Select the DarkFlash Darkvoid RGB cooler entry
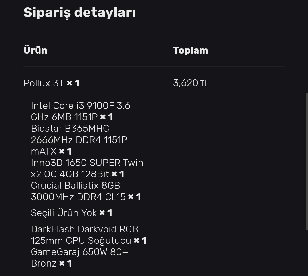Image resolution: width=308 pixels, height=276 pixels. (x=84, y=229)
